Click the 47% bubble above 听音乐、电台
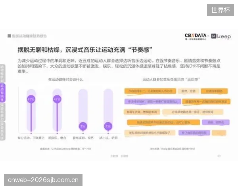Image resolution: width=238 pixels, height=190 pixels. pyautogui.click(x=57, y=99)
